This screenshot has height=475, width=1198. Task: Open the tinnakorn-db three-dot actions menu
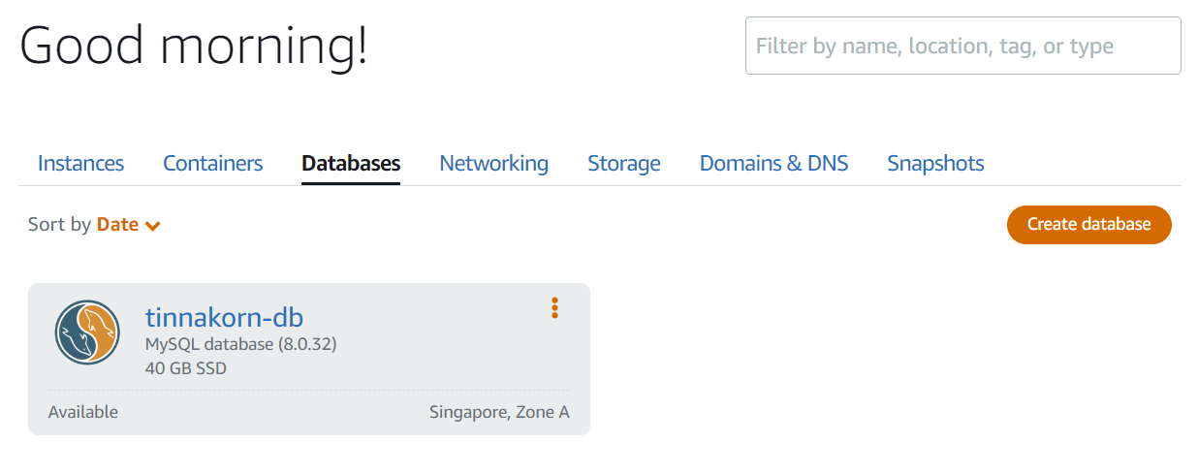click(554, 308)
